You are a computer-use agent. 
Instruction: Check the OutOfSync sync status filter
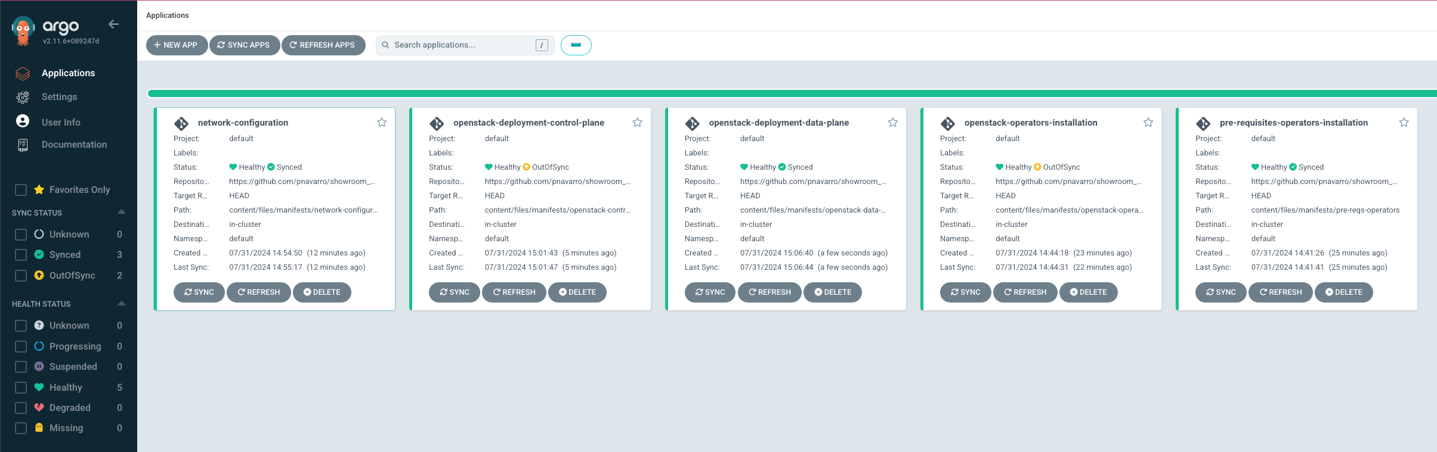[21, 276]
